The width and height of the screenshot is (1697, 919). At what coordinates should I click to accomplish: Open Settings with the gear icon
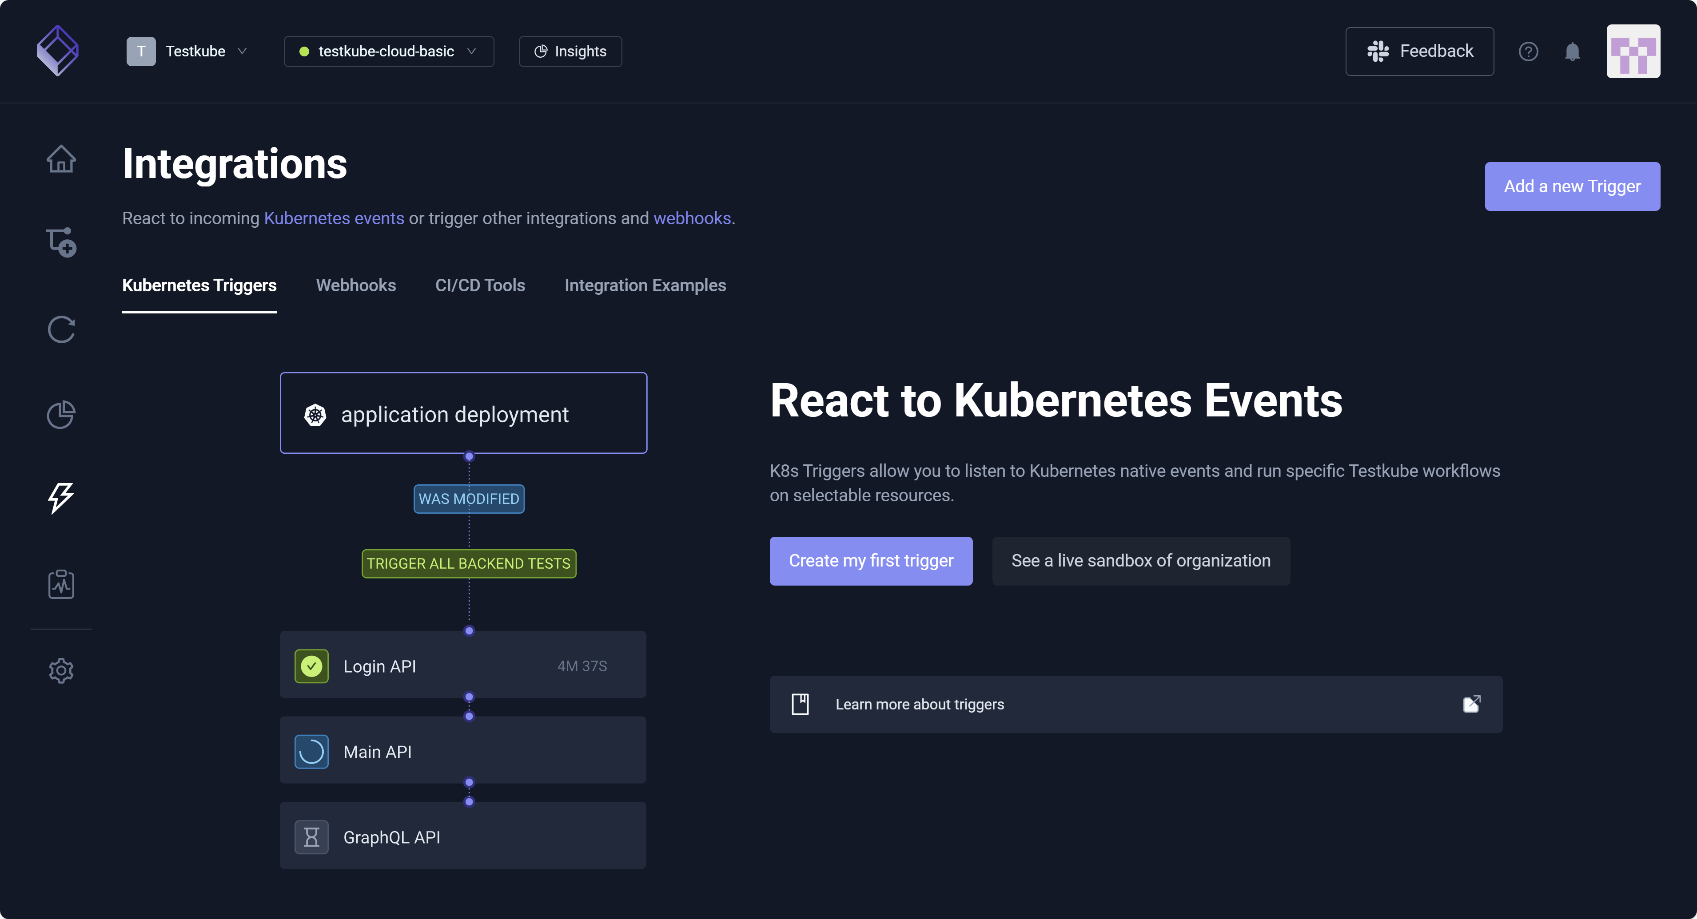click(60, 670)
